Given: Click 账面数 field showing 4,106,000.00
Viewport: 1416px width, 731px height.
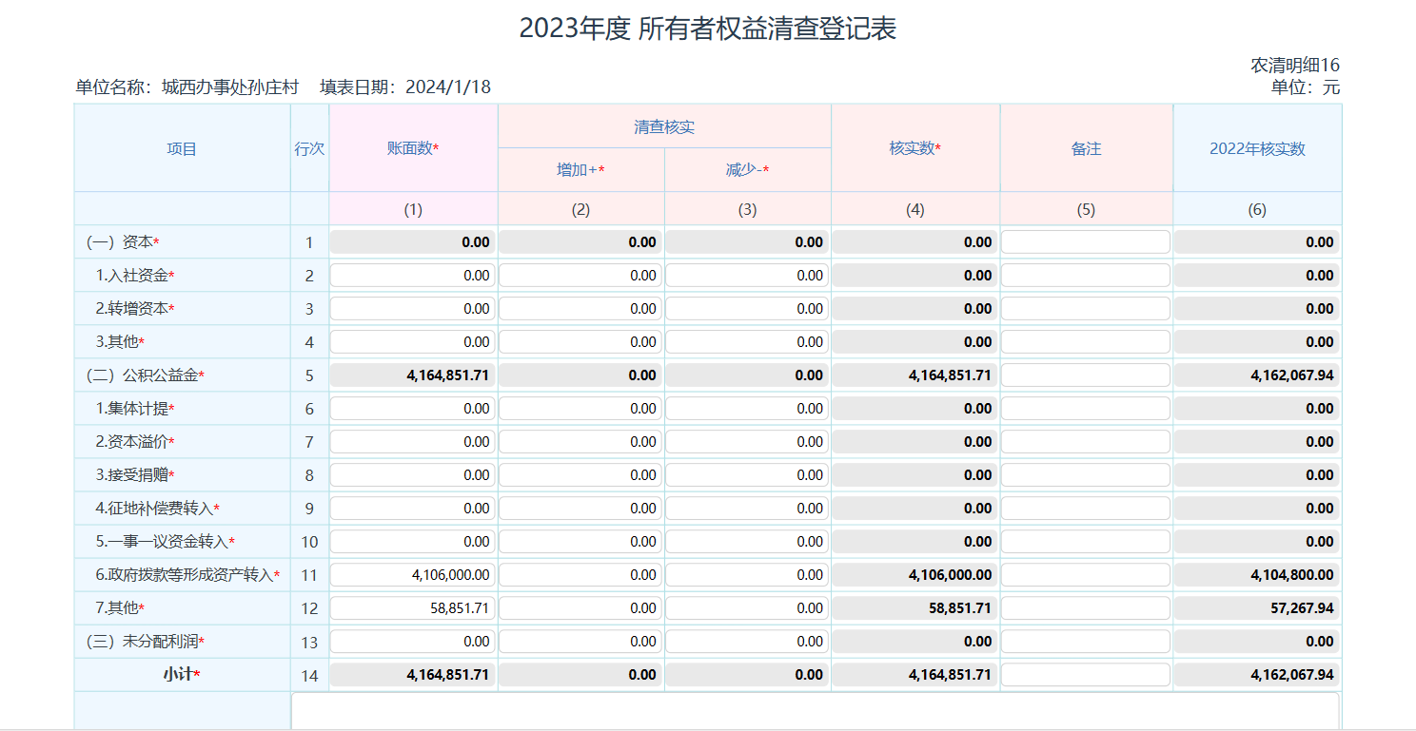Looking at the screenshot, I should (x=413, y=575).
